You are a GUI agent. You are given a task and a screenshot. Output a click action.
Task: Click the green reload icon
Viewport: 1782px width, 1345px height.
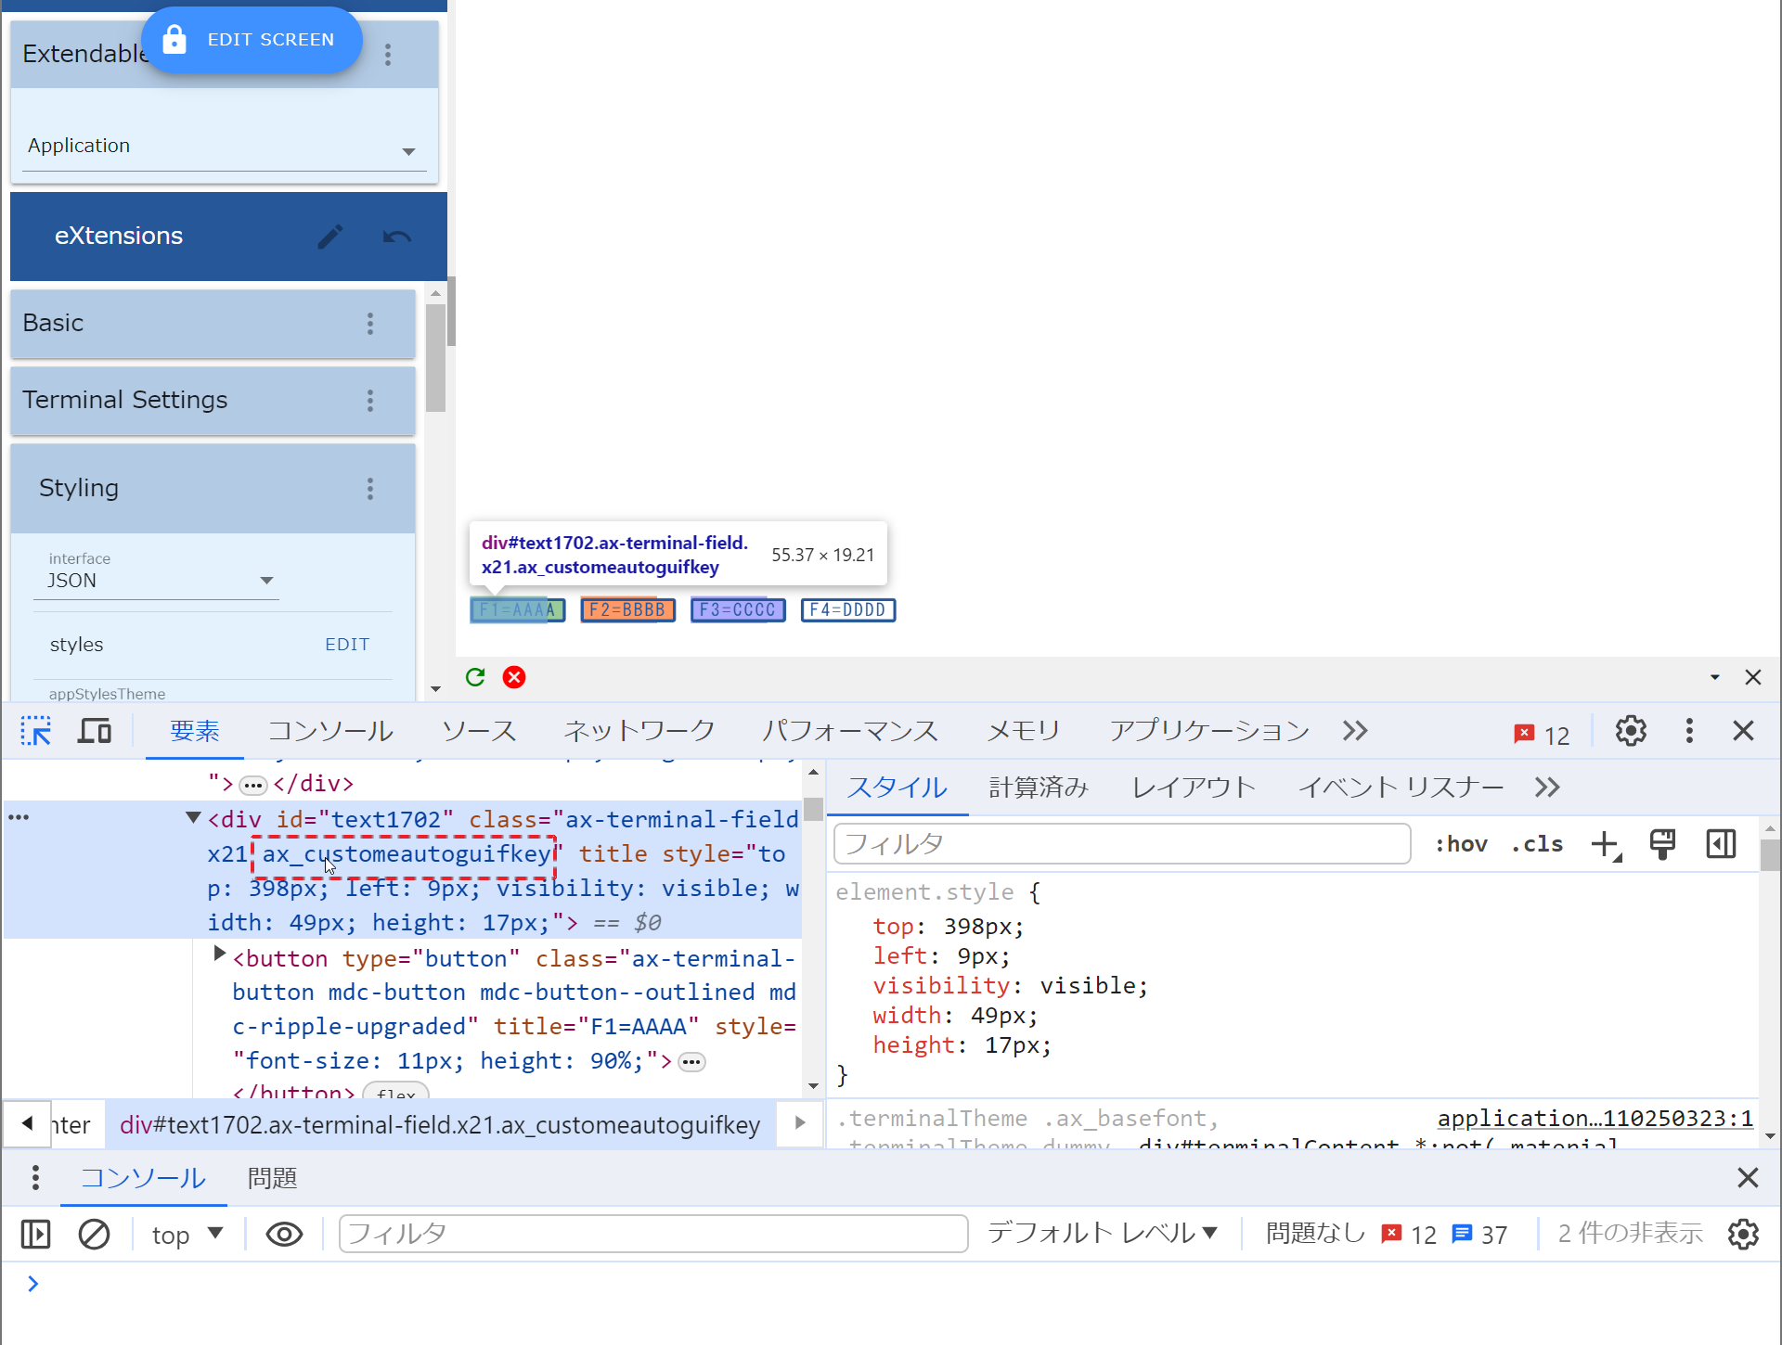tap(475, 677)
